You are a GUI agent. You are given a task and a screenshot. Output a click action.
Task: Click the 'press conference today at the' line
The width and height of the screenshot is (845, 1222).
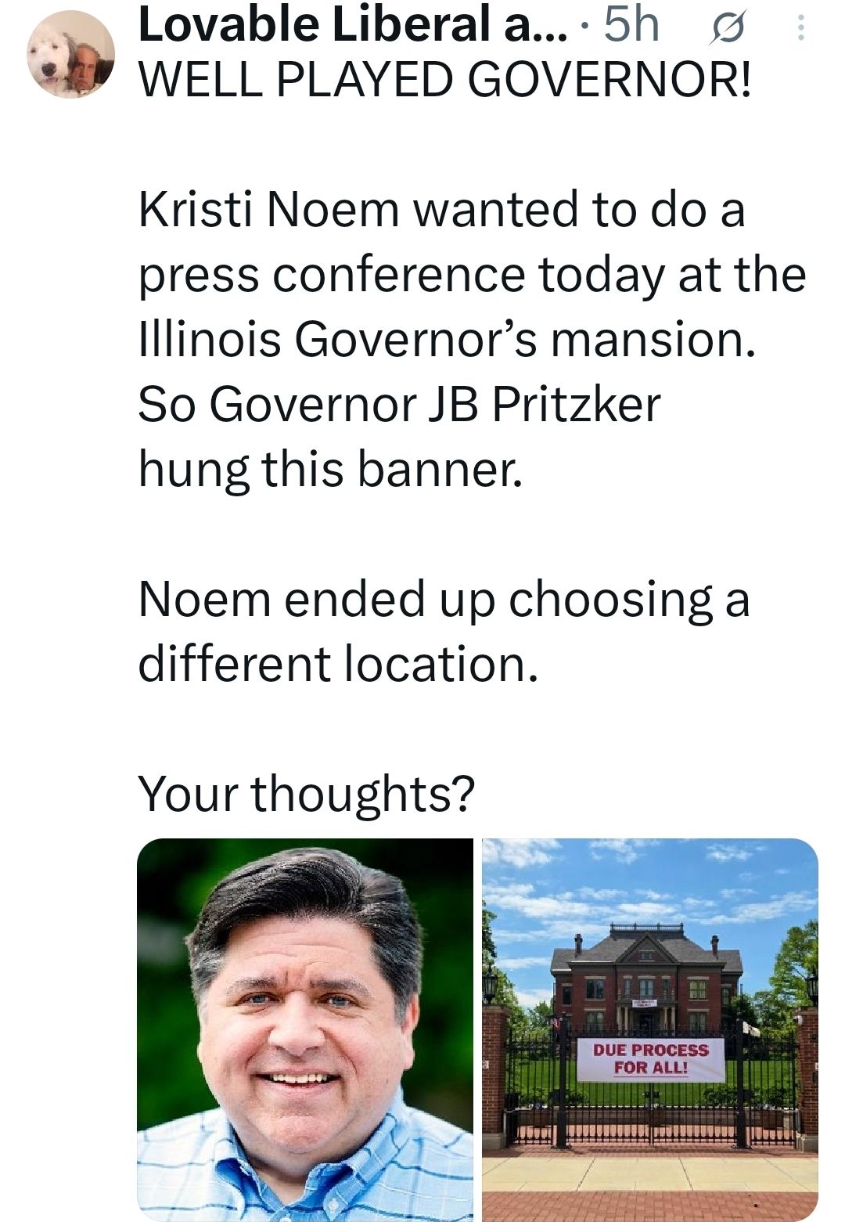[472, 275]
